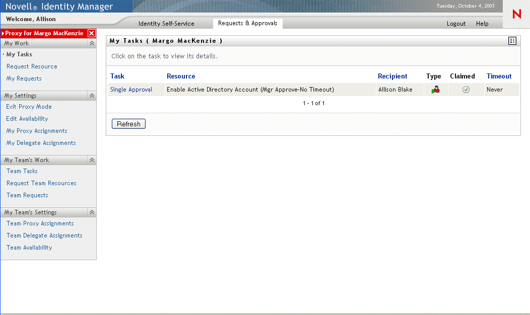Open Team Availability
This screenshot has width=530, height=315.
pyautogui.click(x=29, y=248)
